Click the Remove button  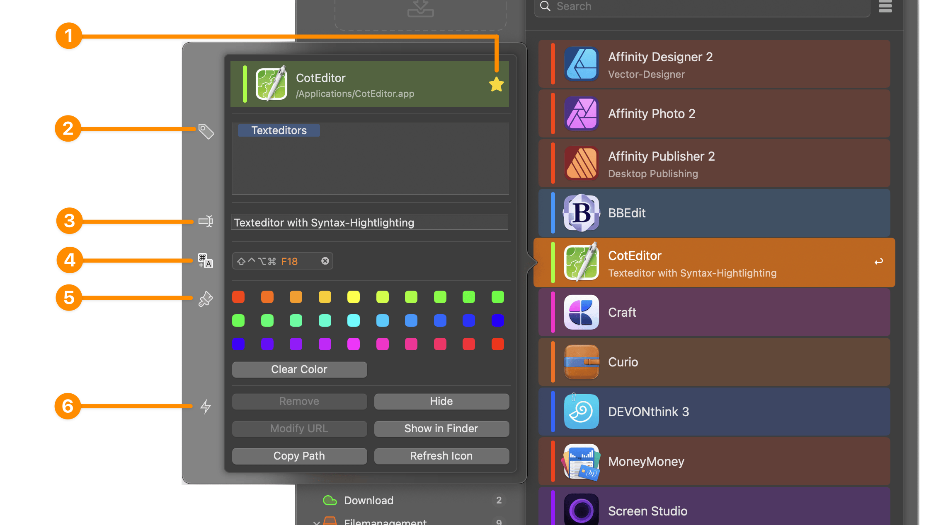click(299, 401)
